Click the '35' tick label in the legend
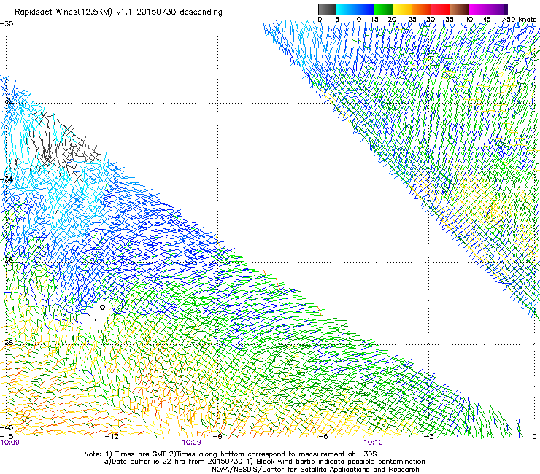The width and height of the screenshot is (540, 474). click(450, 20)
